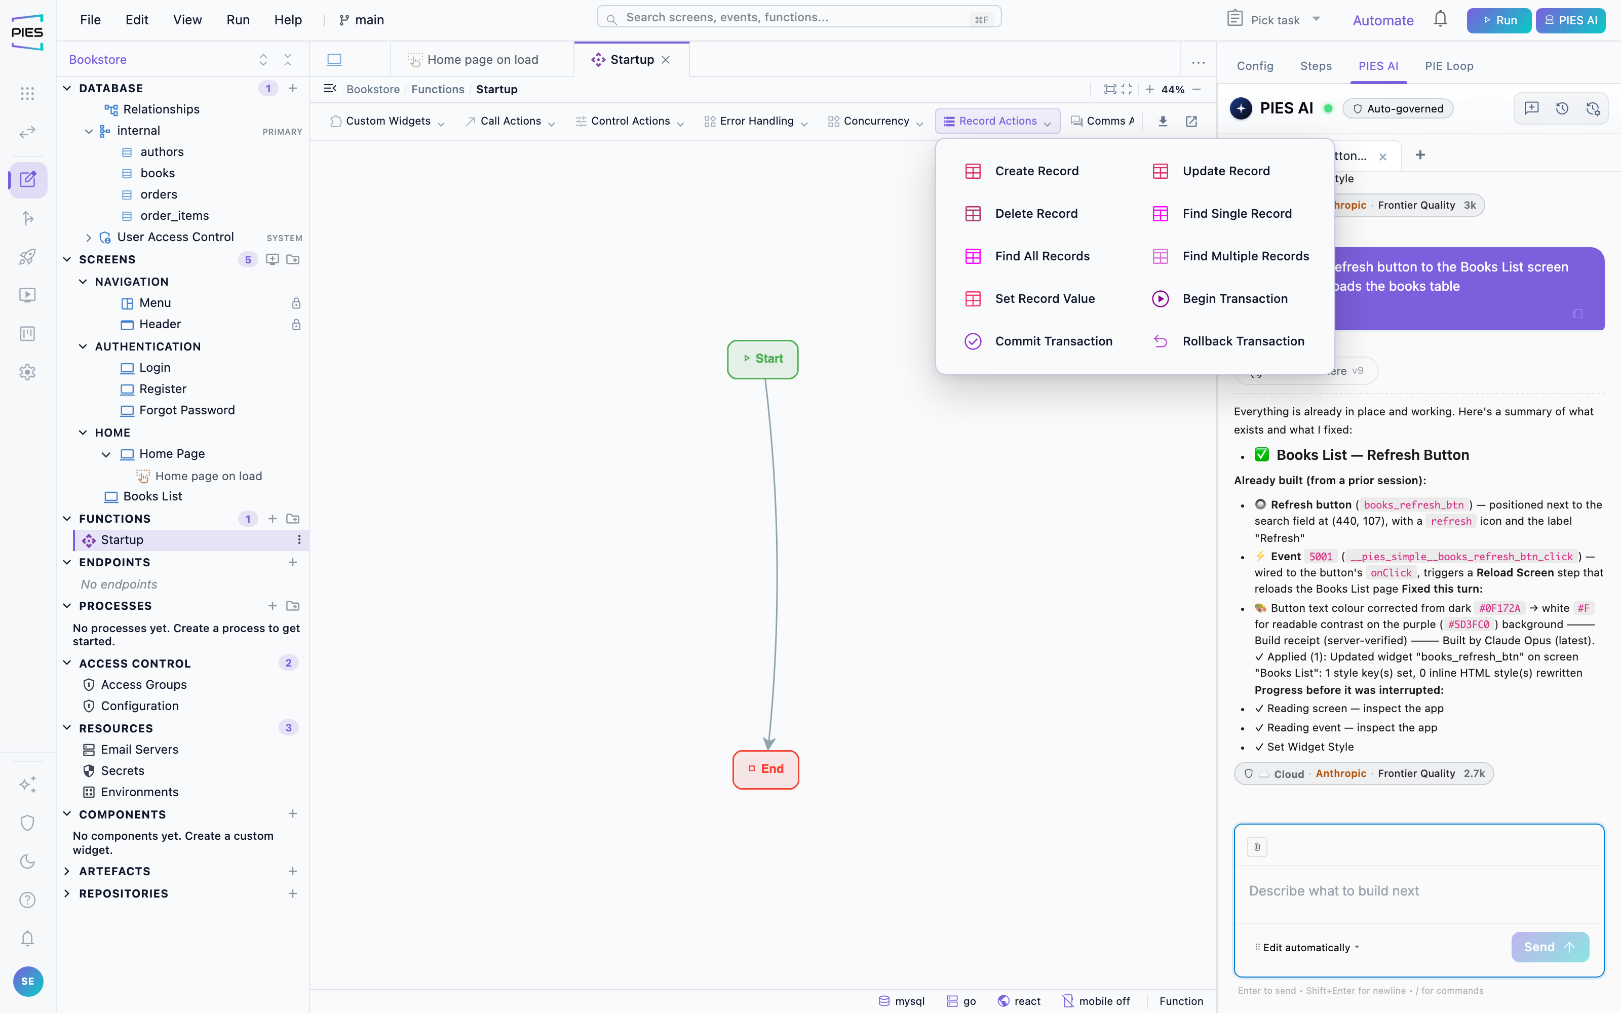Switch to the Config tab

click(1255, 66)
